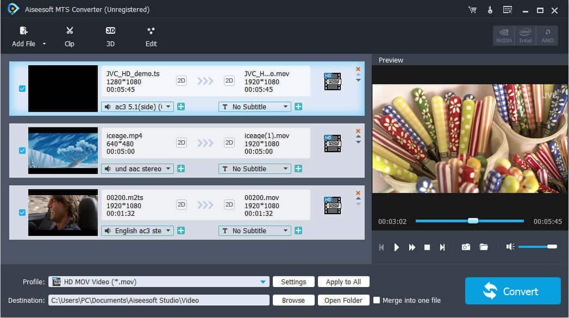Click output 2D icon for JVC_H...o.mov
Viewport: 569px width, 318px height.
[229, 80]
